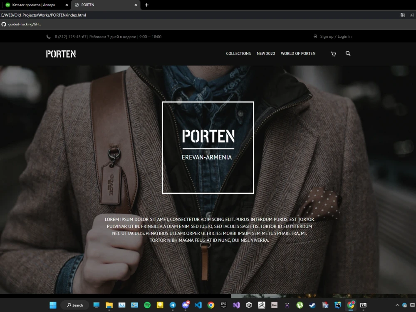Close the PORTEN browser tab
The width and height of the screenshot is (416, 312).
(x=136, y=5)
